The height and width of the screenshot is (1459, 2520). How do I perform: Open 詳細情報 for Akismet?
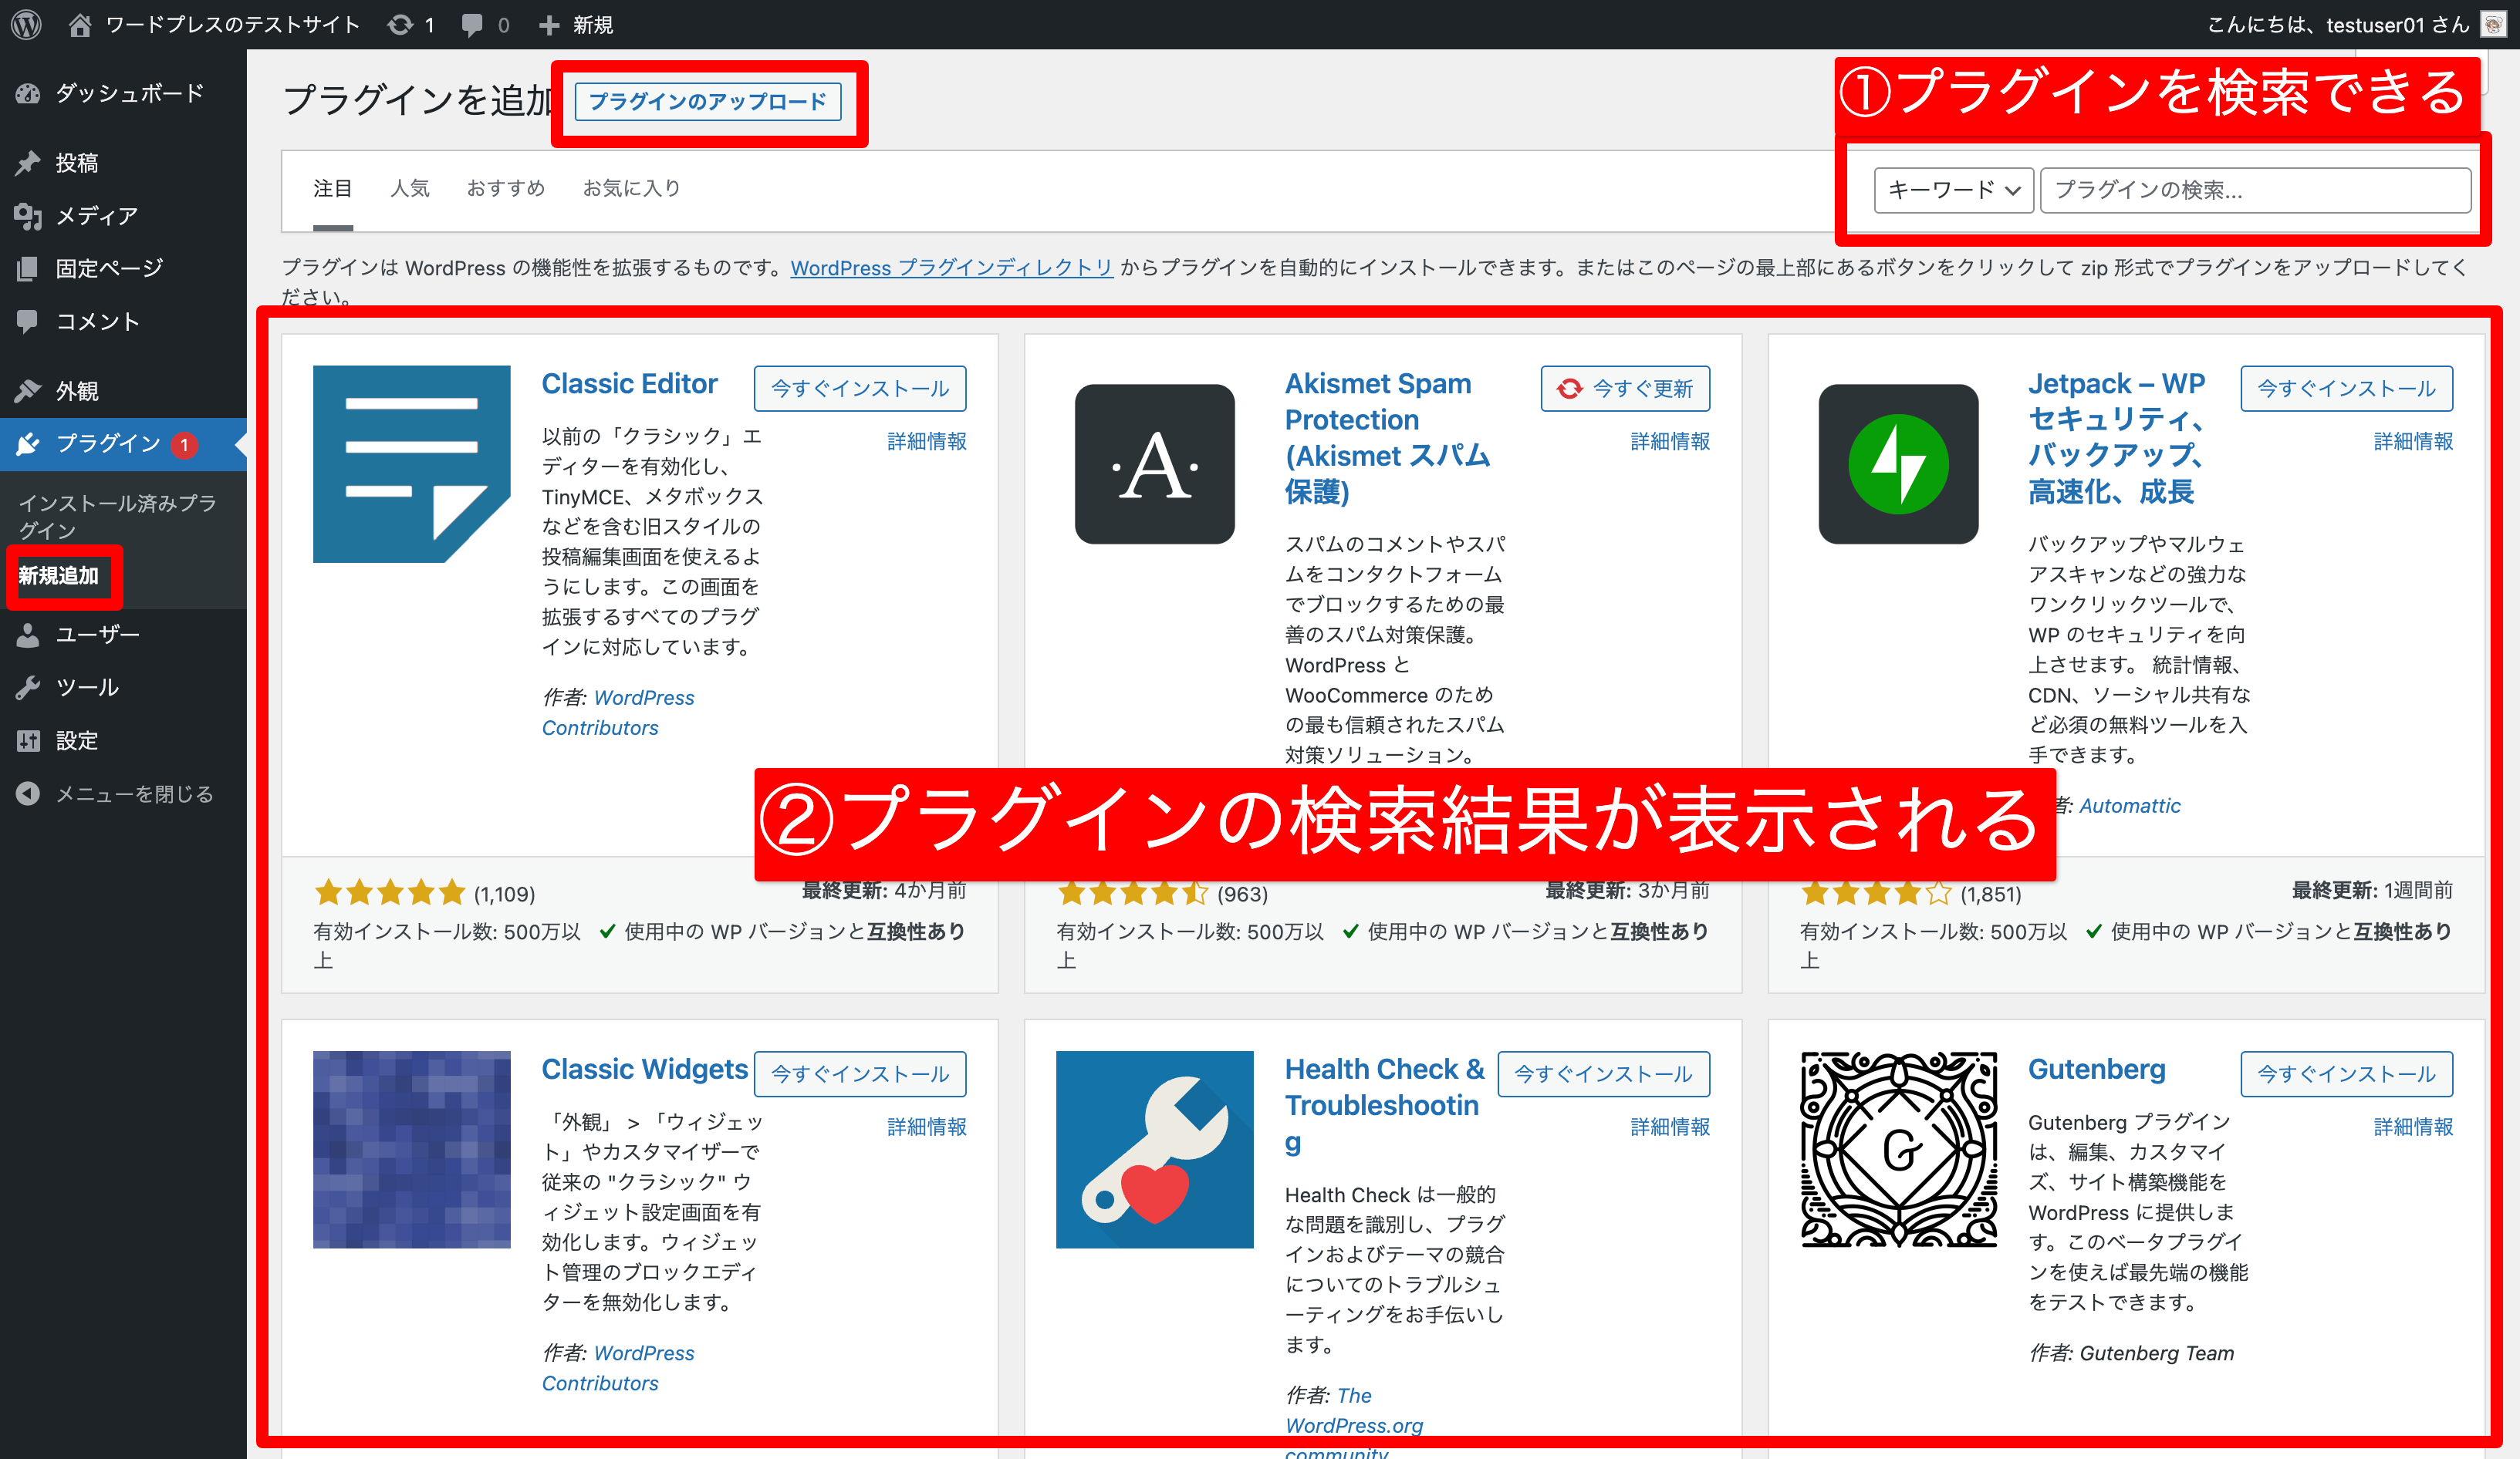(x=1670, y=440)
